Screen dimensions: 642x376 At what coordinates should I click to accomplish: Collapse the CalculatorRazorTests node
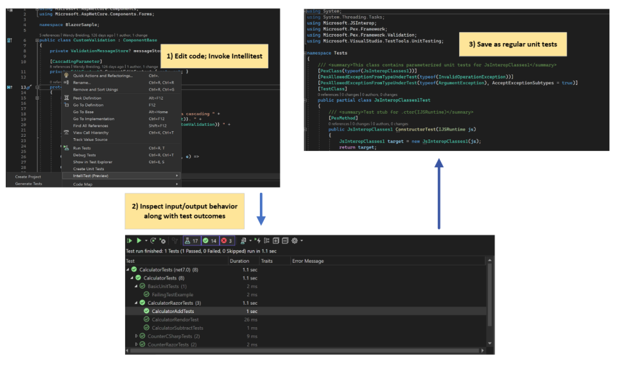136,303
